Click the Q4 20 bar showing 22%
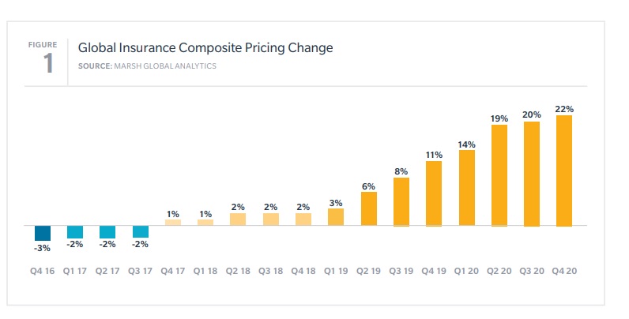This screenshot has height=319, width=629. click(x=563, y=171)
